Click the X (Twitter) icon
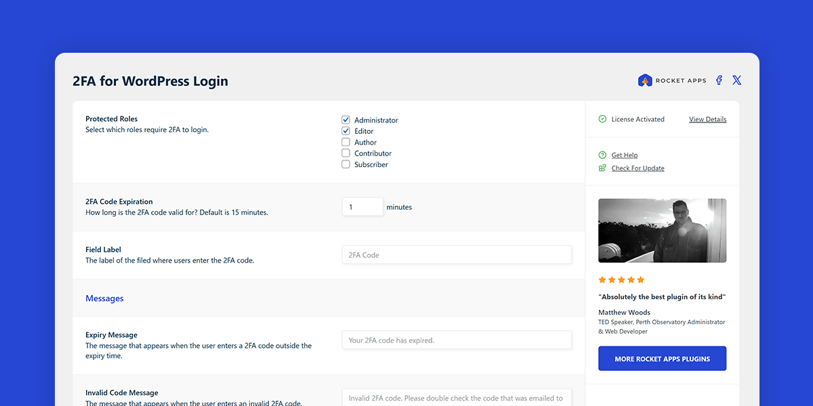The width and height of the screenshot is (813, 406). (x=736, y=80)
